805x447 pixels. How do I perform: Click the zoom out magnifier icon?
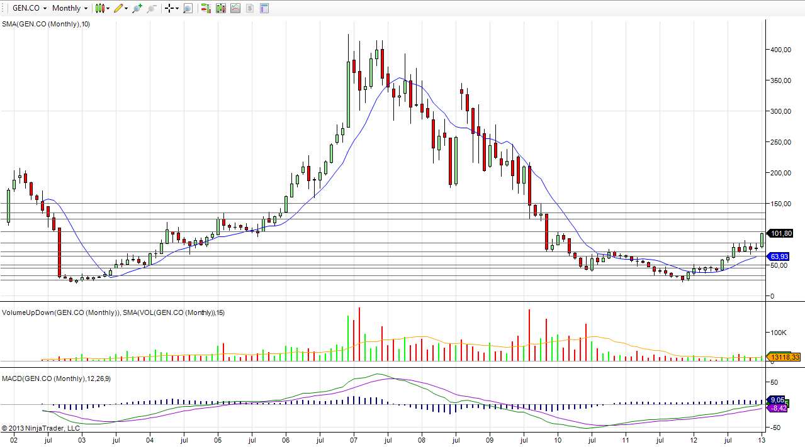coord(151,8)
